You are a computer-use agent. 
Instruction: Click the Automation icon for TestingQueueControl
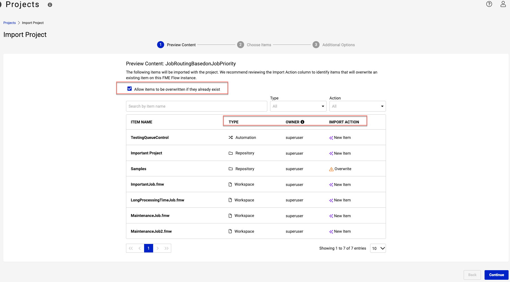pyautogui.click(x=231, y=137)
